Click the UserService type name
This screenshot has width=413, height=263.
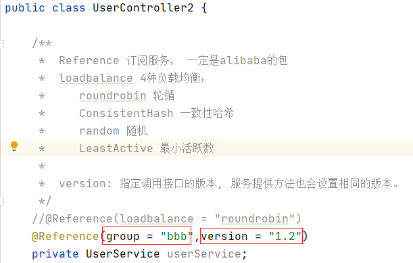123,254
